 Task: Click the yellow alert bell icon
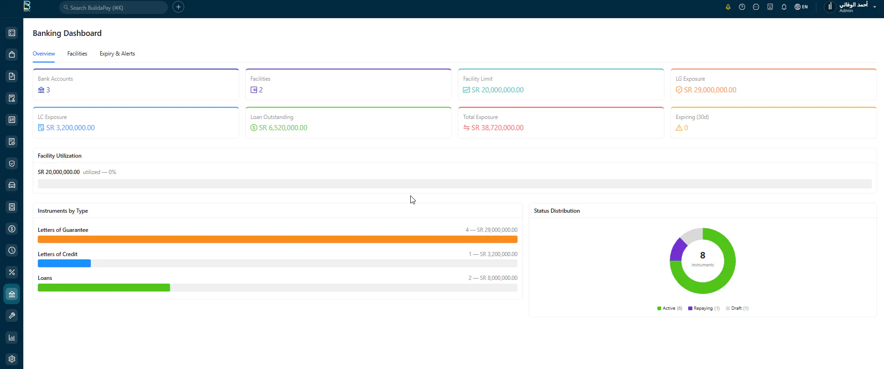tap(728, 7)
